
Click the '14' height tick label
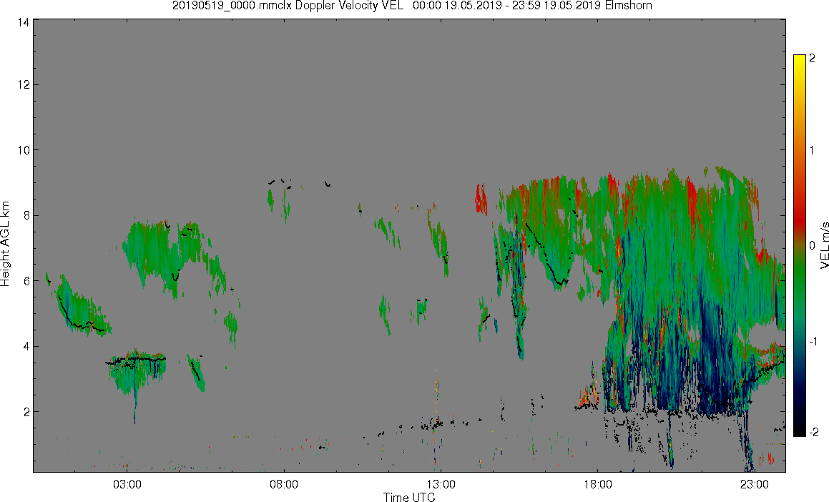23,22
